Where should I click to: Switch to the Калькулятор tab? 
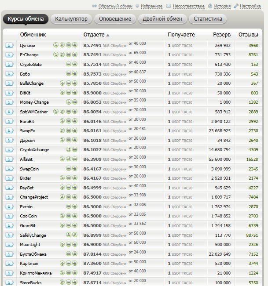tap(71, 19)
